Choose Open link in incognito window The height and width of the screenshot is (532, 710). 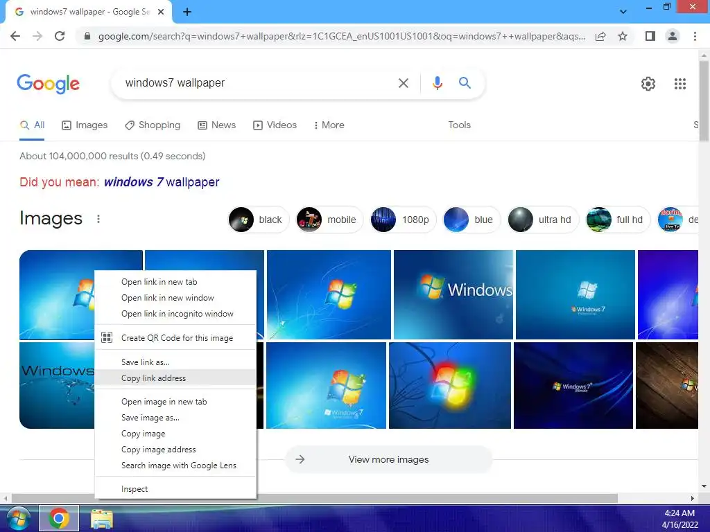(x=175, y=314)
